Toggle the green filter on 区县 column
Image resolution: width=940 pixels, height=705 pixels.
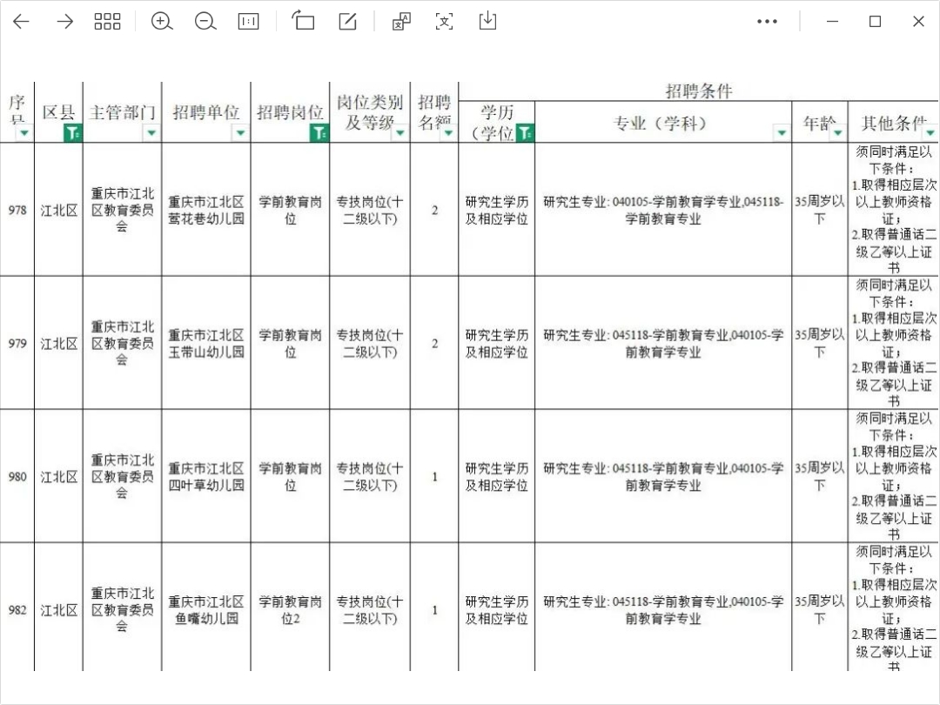click(x=73, y=131)
